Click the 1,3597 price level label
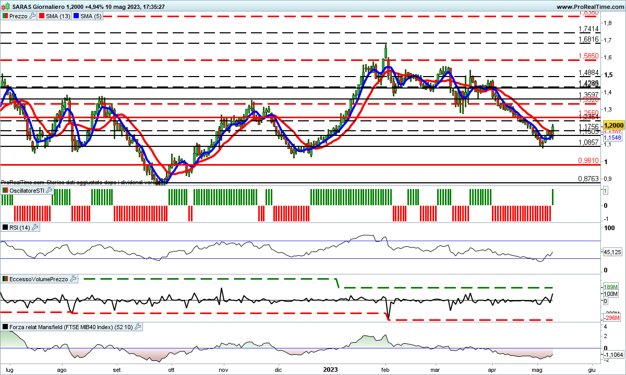This screenshot has height=375, width=626. [588, 94]
